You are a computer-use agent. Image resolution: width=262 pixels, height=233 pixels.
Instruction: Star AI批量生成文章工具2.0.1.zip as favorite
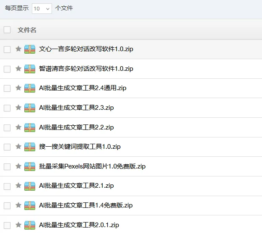tap(18, 225)
